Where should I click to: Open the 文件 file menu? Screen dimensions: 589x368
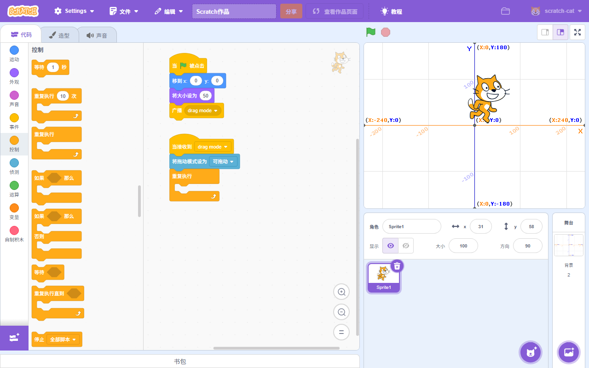tap(124, 11)
